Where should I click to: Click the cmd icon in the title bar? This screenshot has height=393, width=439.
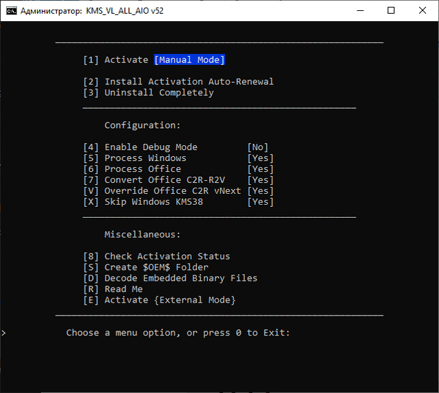click(x=12, y=11)
